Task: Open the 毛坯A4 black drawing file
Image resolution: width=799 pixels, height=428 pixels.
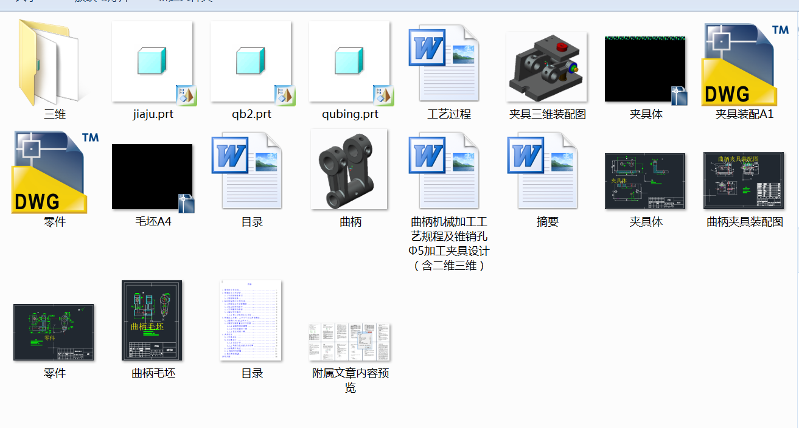Action: (x=153, y=176)
